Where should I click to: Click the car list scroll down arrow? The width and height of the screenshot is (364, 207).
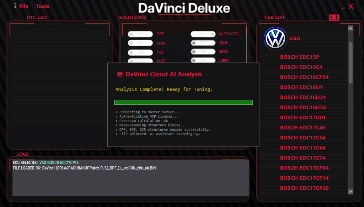350,192
